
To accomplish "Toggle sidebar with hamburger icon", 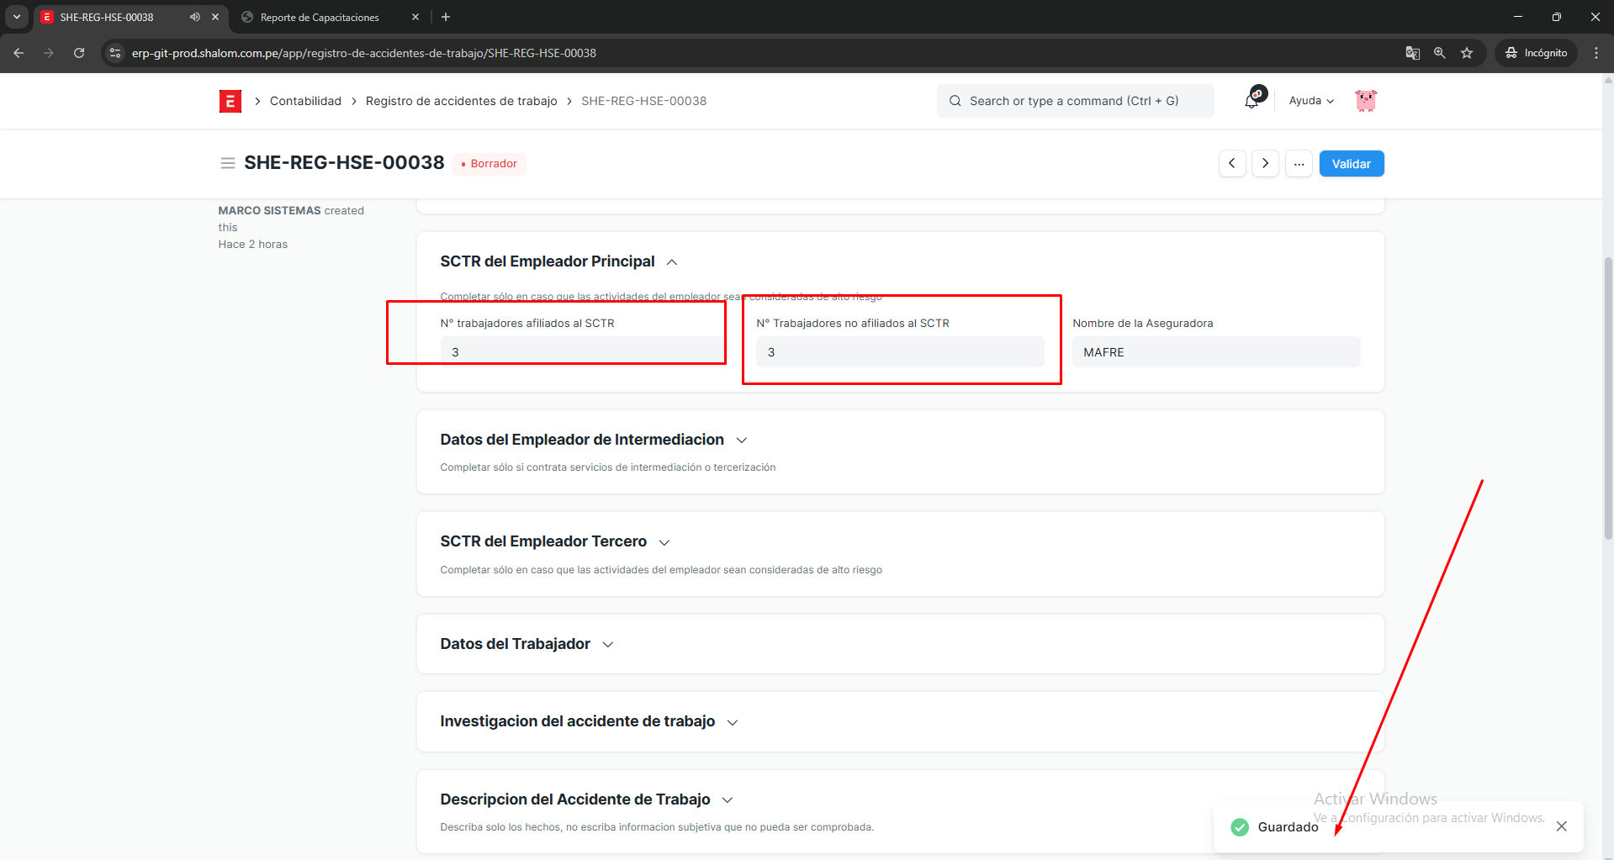I will point(227,163).
